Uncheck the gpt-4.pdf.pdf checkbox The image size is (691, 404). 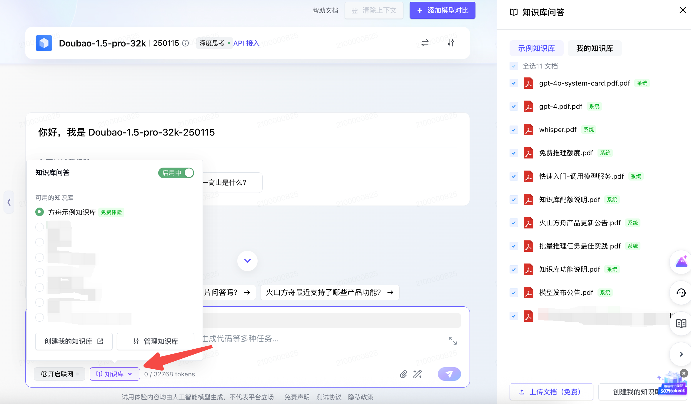(514, 106)
